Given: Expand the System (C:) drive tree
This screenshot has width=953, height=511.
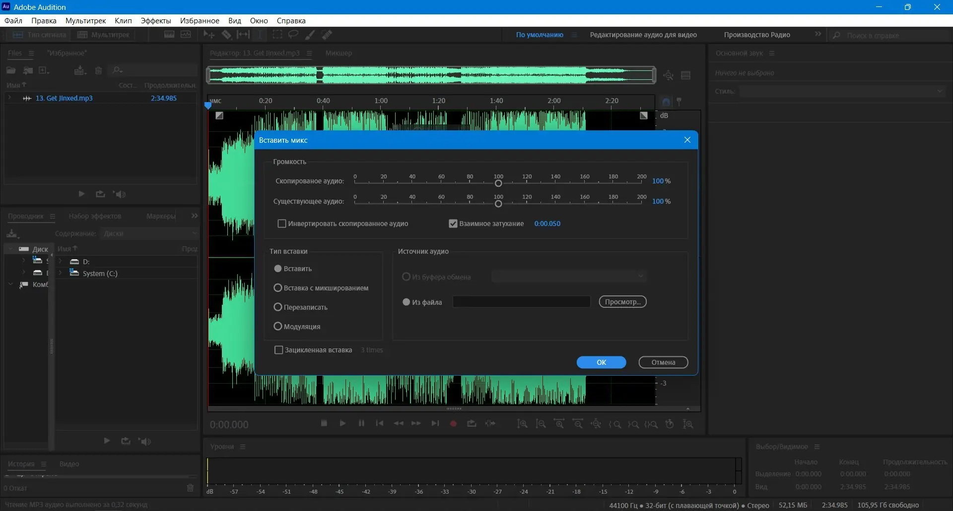Looking at the screenshot, I should 60,273.
